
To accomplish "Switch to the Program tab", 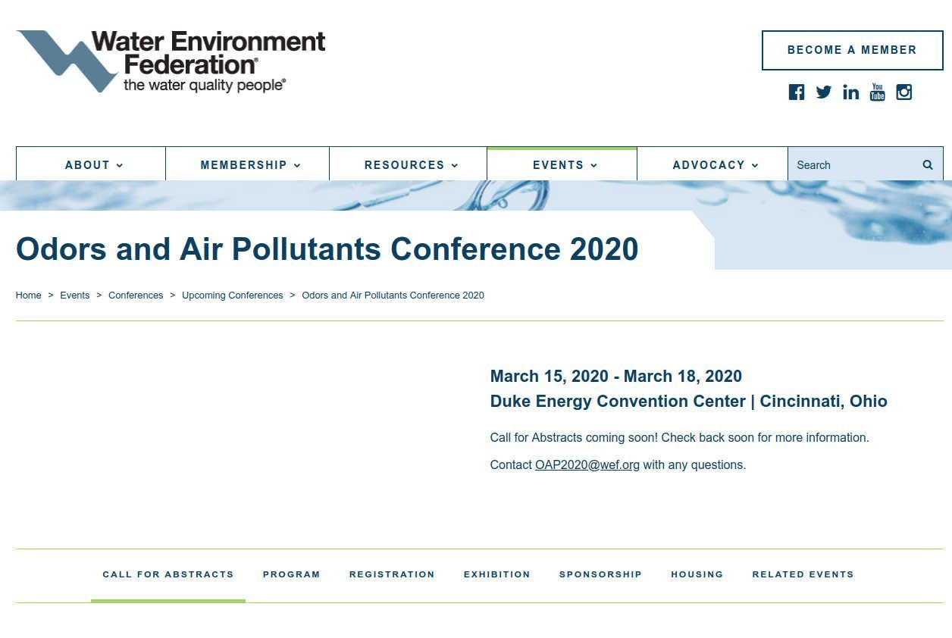I will 292,574.
